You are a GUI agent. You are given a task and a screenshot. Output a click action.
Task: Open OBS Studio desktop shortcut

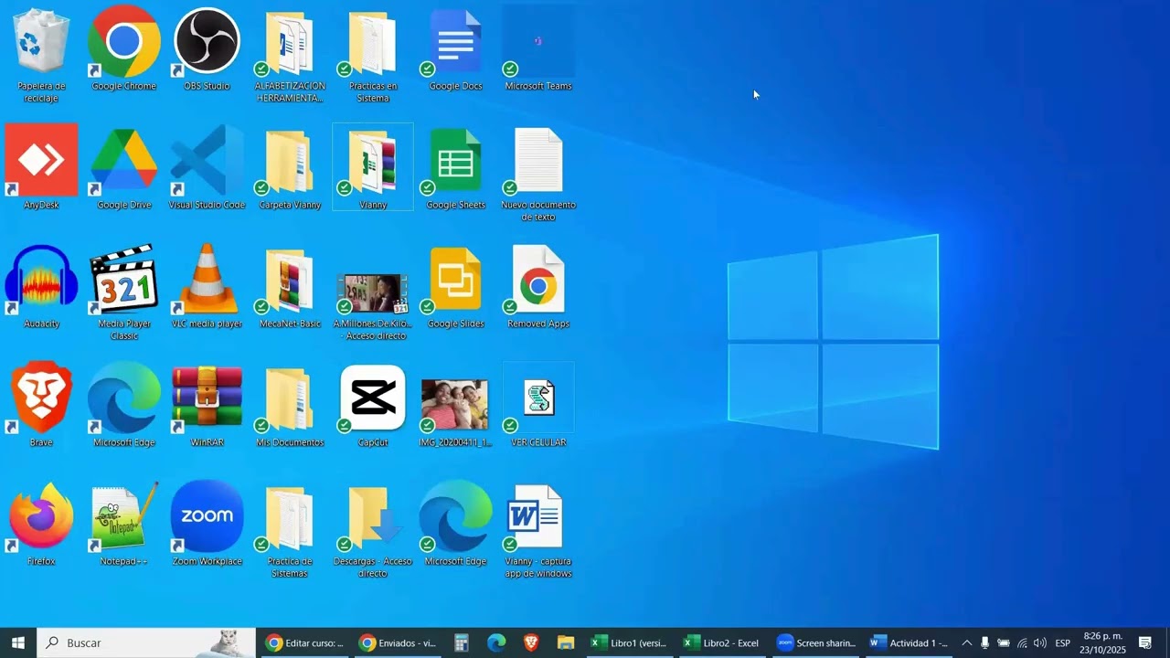207,49
